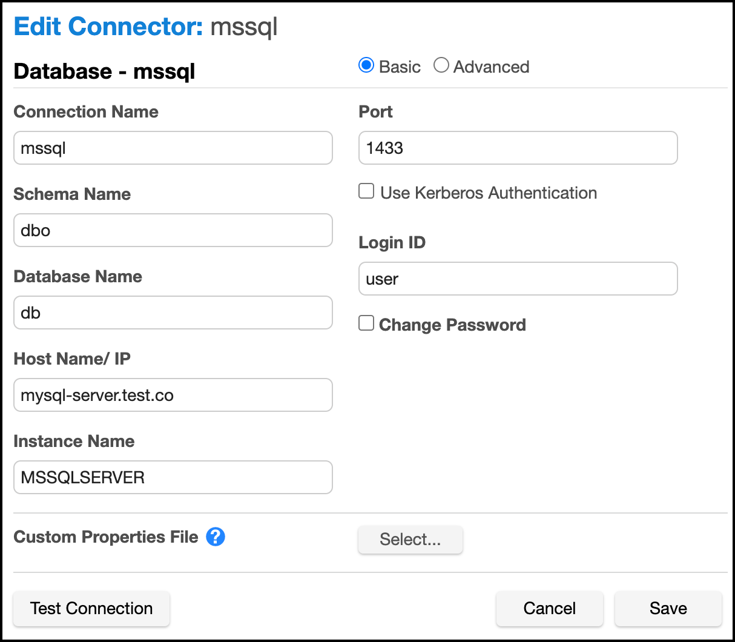The width and height of the screenshot is (735, 642).
Task: Focus the Schema Name field containing dbo
Action: click(x=173, y=231)
